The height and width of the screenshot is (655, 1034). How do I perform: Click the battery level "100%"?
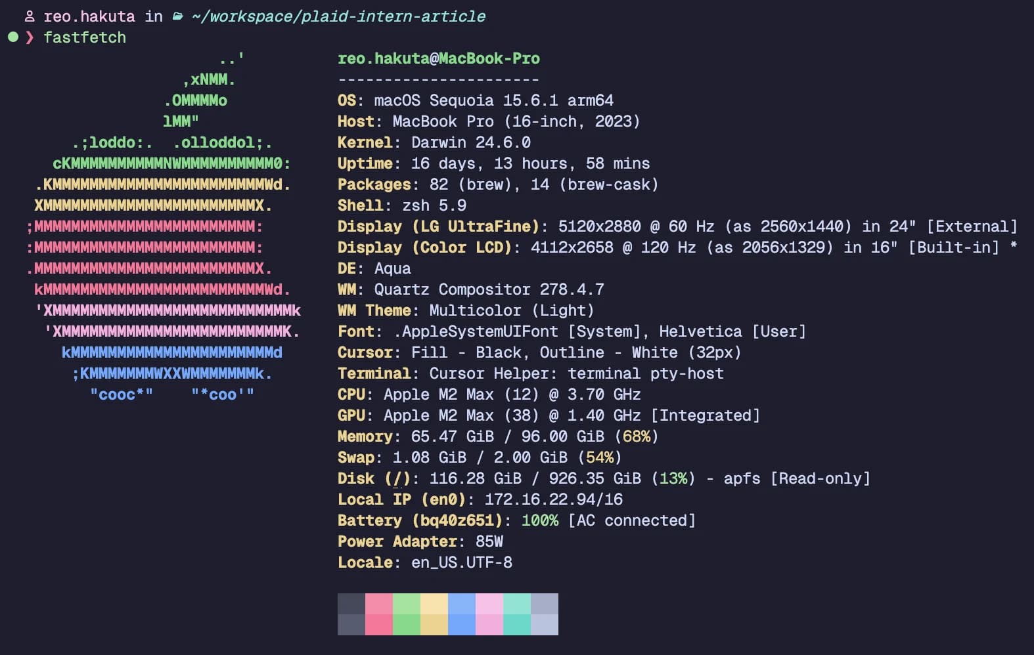tap(540, 520)
